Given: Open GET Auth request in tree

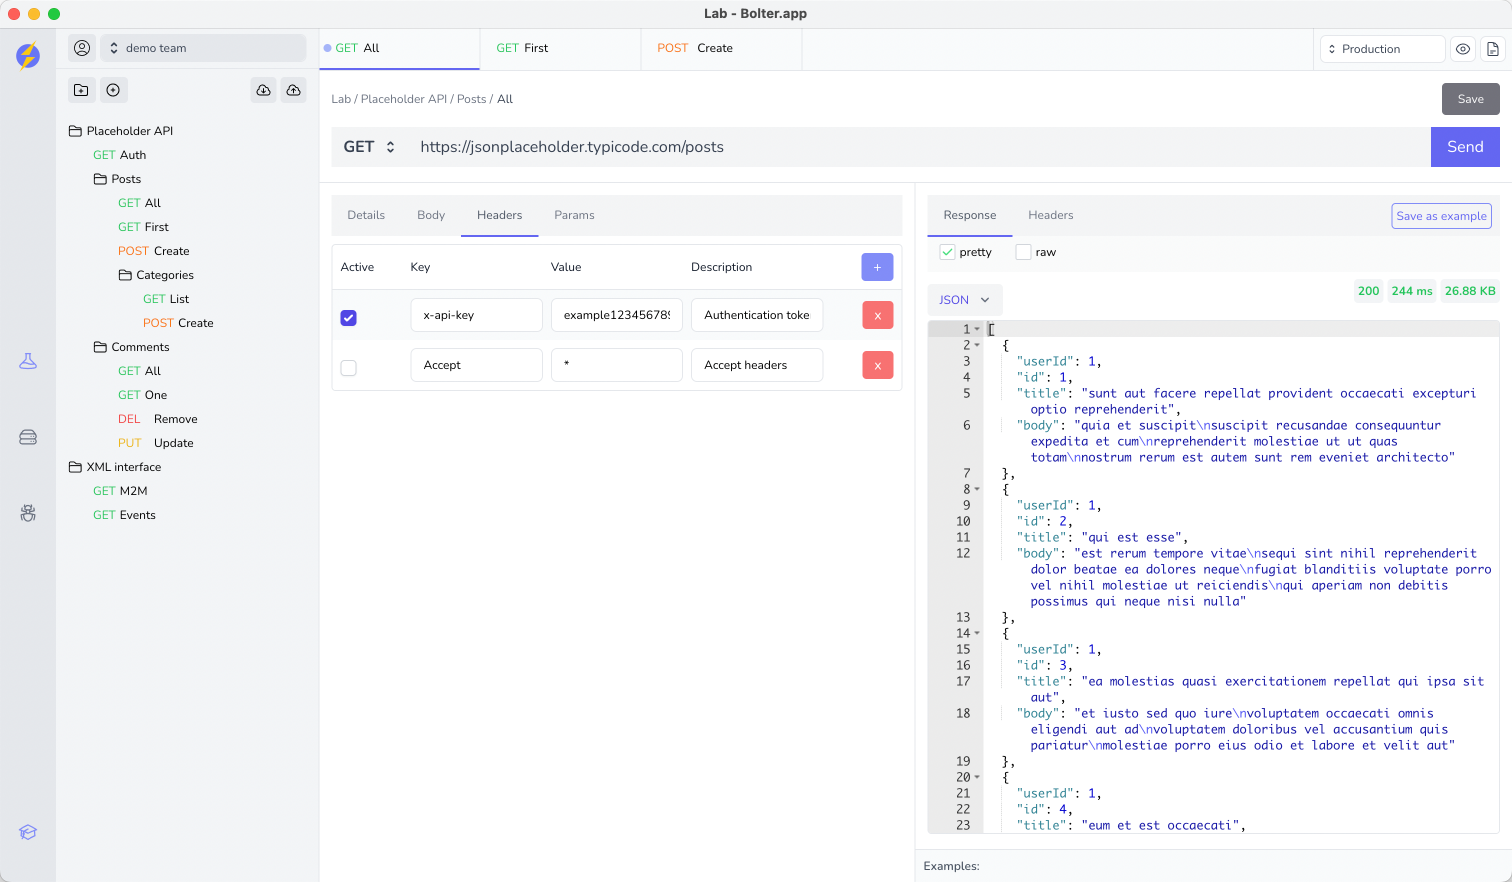Looking at the screenshot, I should coord(119,155).
